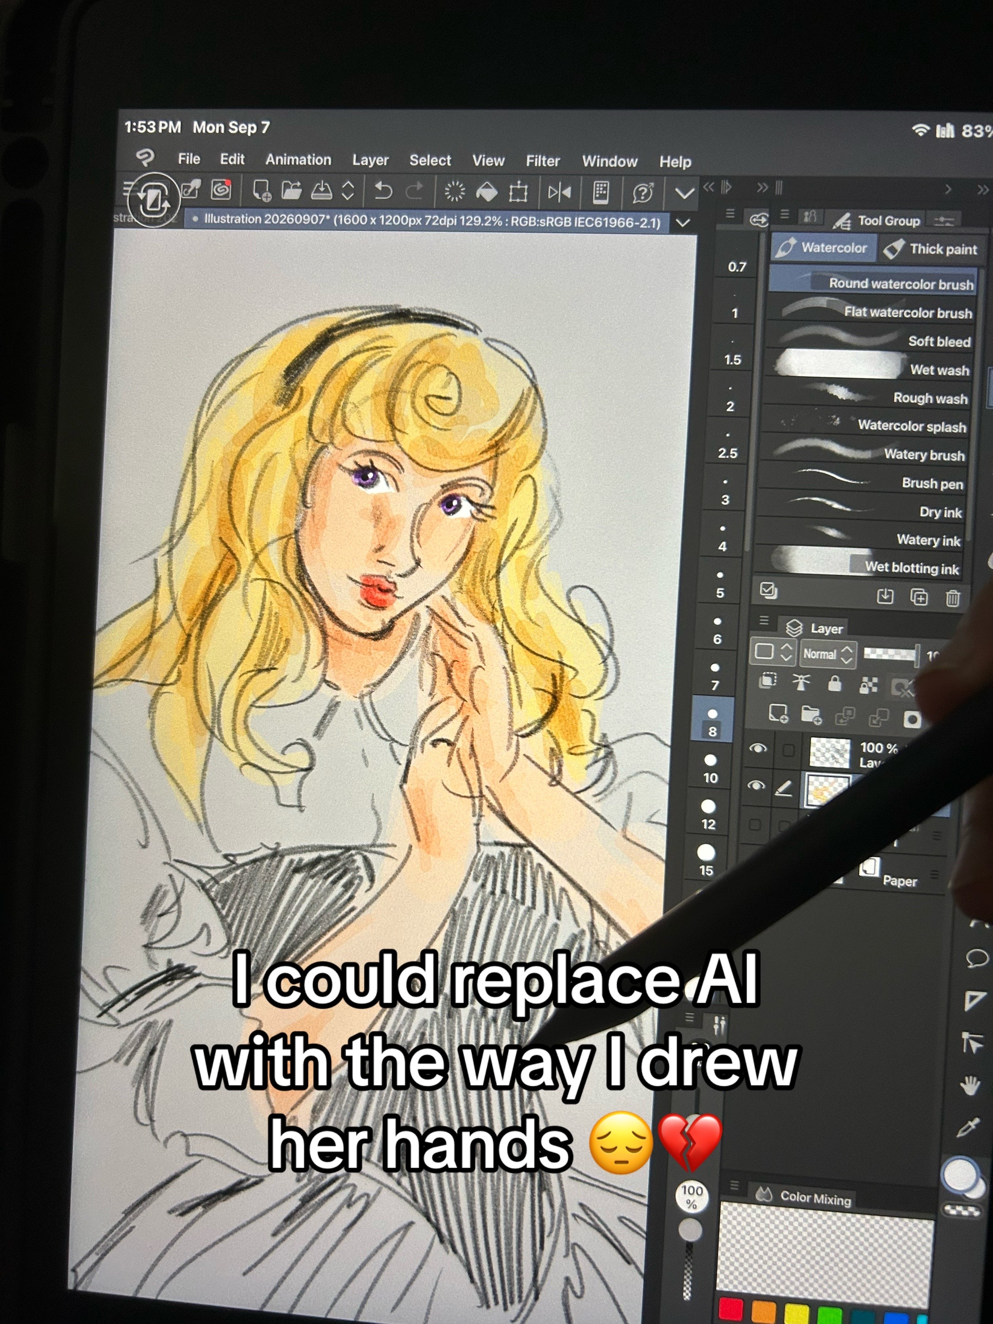Toggle visibility of the top 100% layer
The width and height of the screenshot is (993, 1324).
(759, 748)
